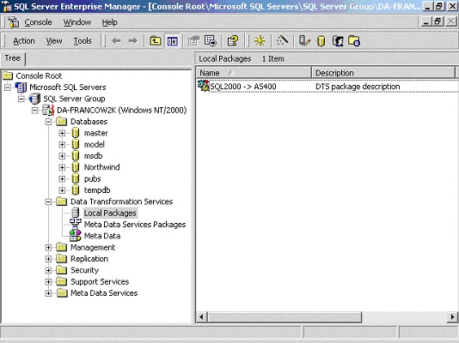Expand the Management folder

coord(48,248)
